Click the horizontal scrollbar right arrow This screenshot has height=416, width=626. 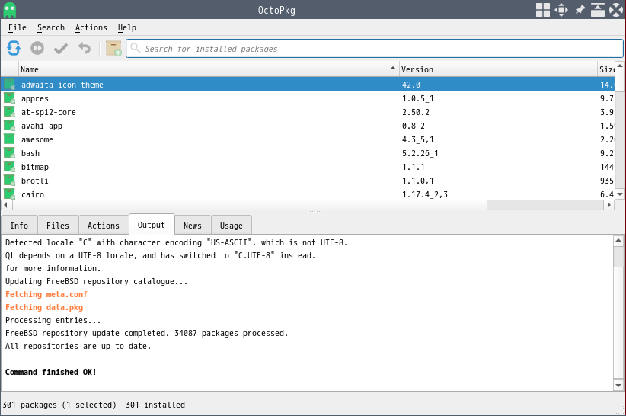point(608,205)
